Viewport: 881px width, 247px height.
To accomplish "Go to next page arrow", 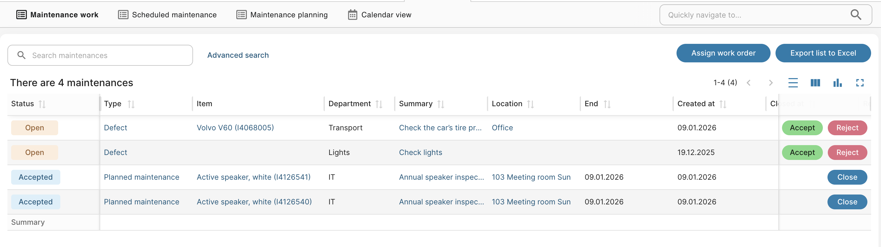I will pyautogui.click(x=771, y=83).
